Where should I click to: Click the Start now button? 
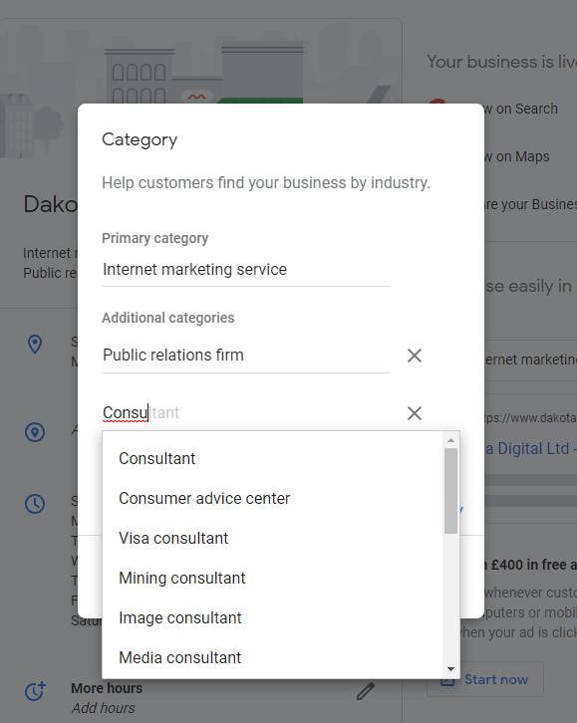tap(485, 679)
